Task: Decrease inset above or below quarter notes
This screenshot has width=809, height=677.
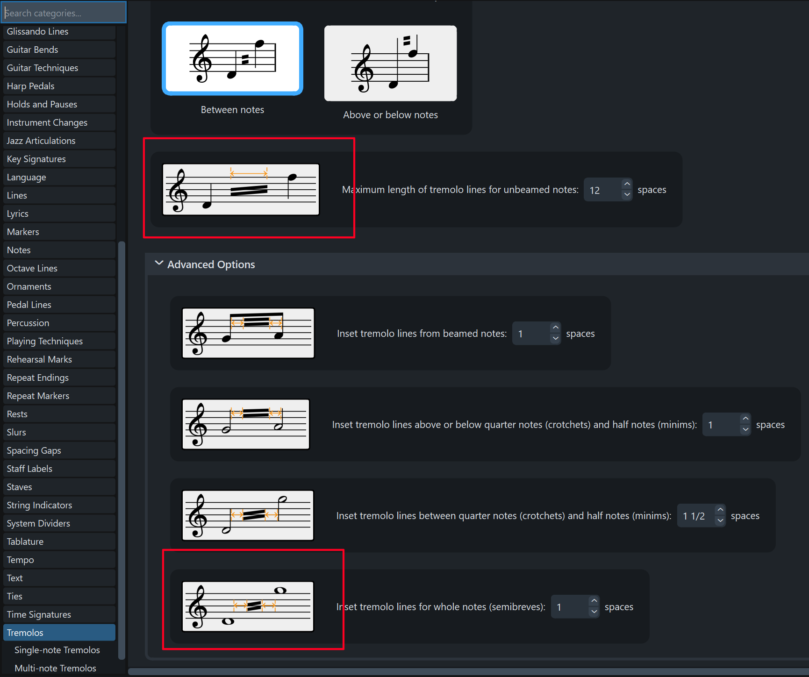Action: point(745,430)
